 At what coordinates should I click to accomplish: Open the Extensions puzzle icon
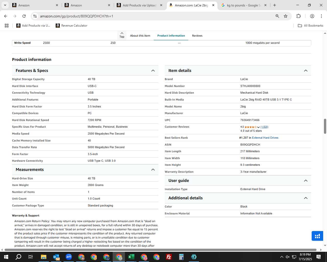[298, 16]
